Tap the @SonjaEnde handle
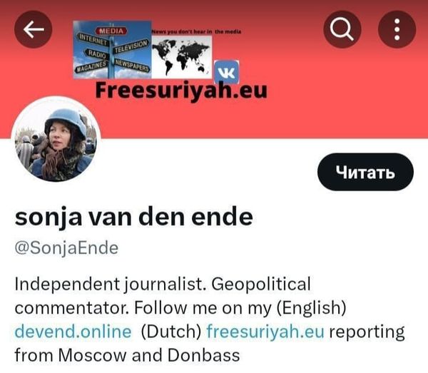 [66, 248]
